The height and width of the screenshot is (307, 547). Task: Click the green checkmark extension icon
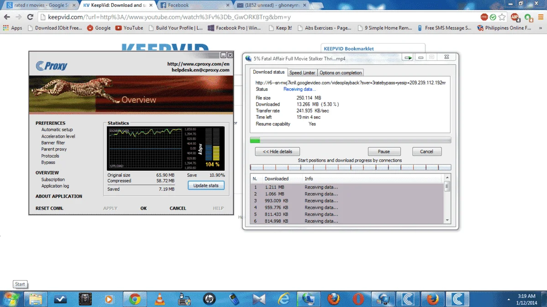pos(493,17)
